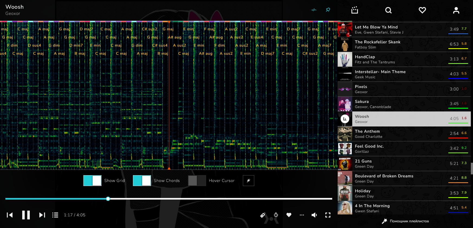Open the sleep timer stopwatch icon
This screenshot has width=473, height=228.
276,215
